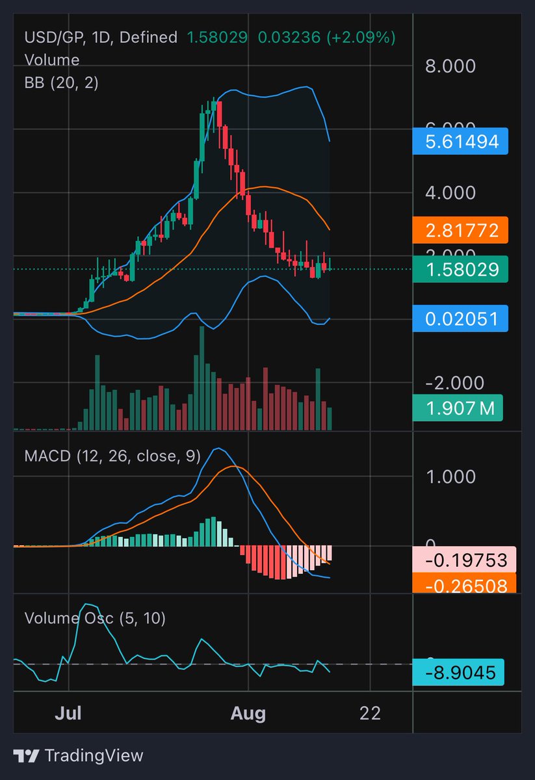
Task: Click the -8.9045 volume oscillator label
Action: pyautogui.click(x=459, y=673)
